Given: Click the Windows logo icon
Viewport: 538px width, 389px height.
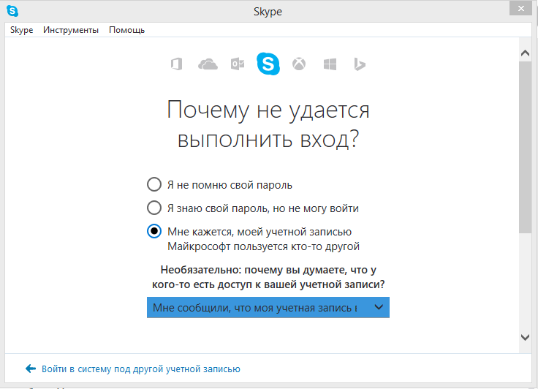Looking at the screenshot, I should 330,64.
